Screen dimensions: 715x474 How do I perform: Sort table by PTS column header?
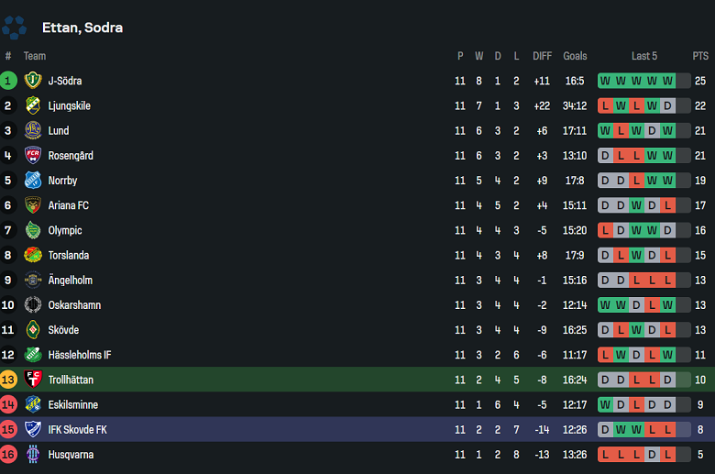click(x=700, y=56)
